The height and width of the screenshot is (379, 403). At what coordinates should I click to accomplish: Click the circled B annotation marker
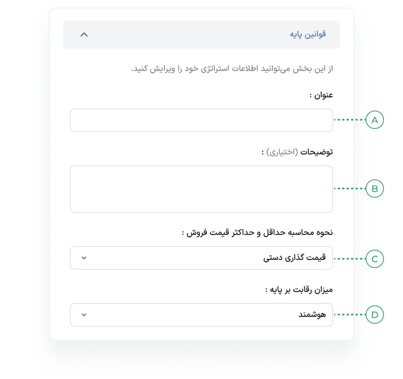tap(374, 189)
